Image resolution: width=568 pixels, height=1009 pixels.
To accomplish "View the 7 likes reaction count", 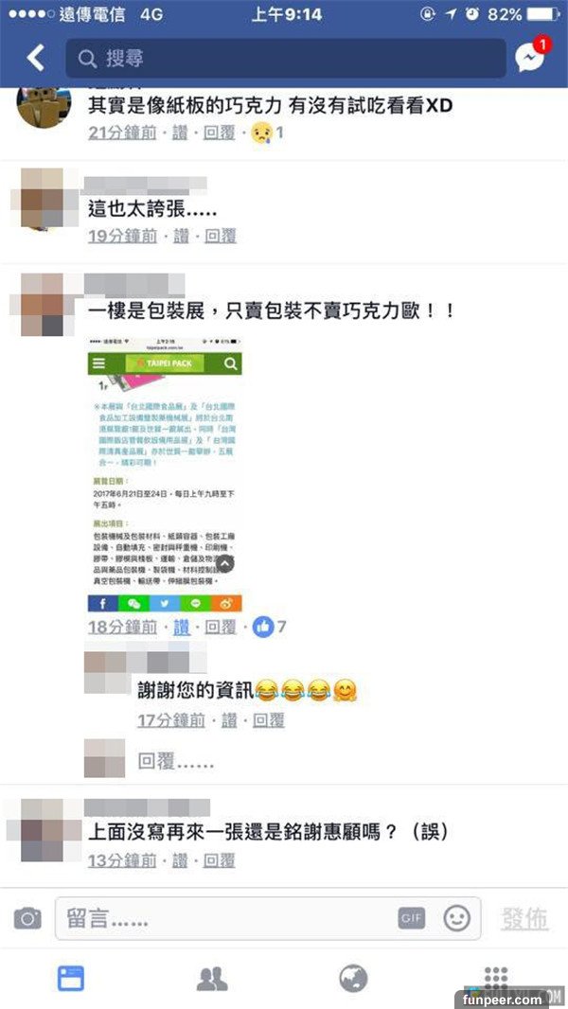I will [x=269, y=627].
